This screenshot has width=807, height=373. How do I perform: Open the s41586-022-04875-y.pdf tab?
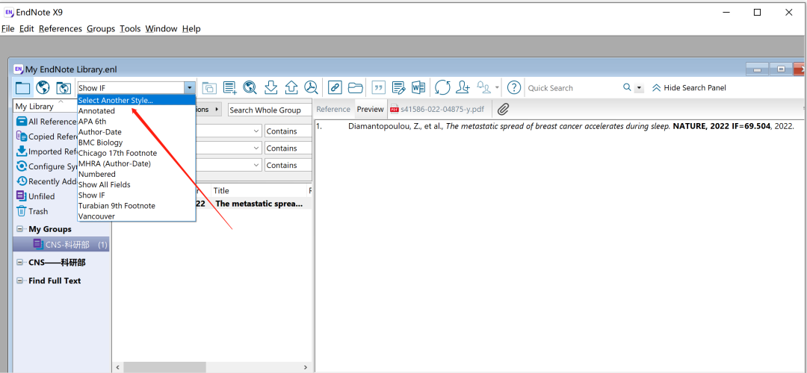pyautogui.click(x=437, y=110)
